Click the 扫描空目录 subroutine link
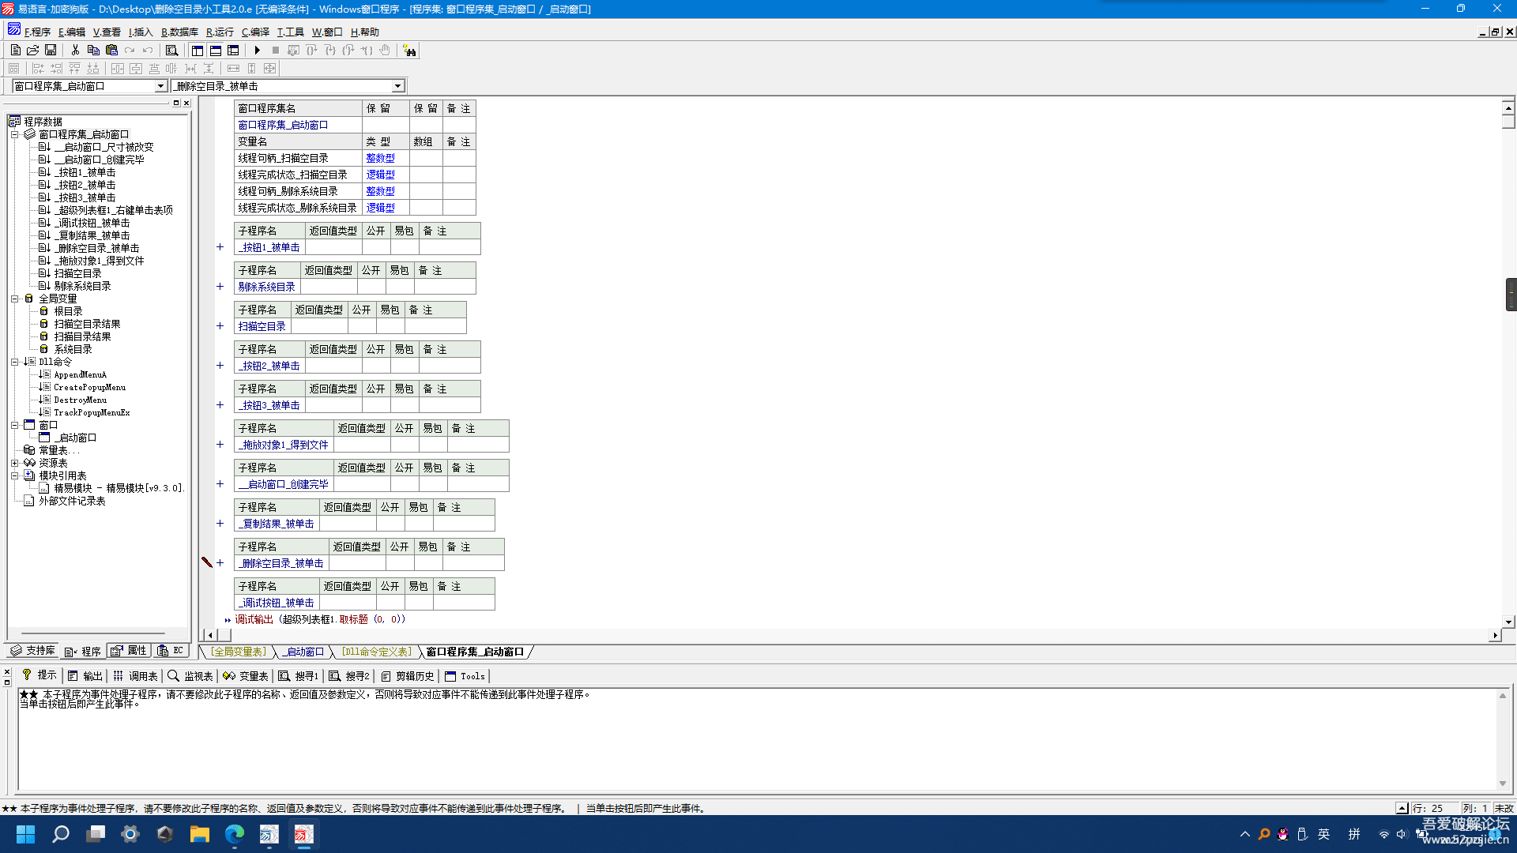 pyautogui.click(x=262, y=326)
